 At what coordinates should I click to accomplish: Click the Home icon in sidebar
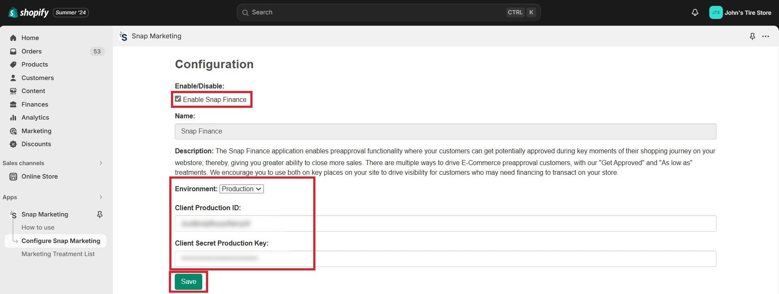13,38
